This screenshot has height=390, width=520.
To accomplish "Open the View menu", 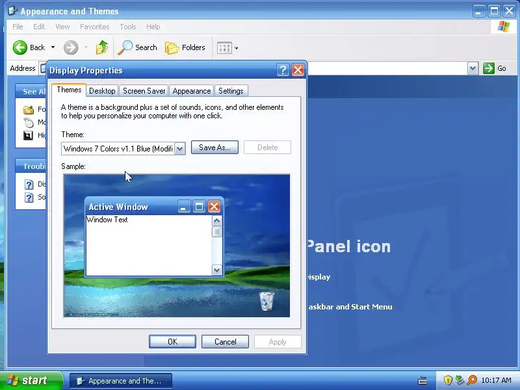I will (62, 27).
